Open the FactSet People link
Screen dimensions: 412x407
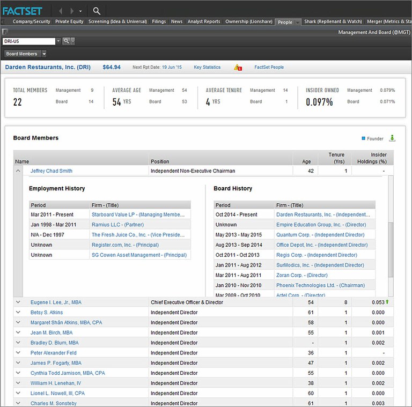pos(269,67)
